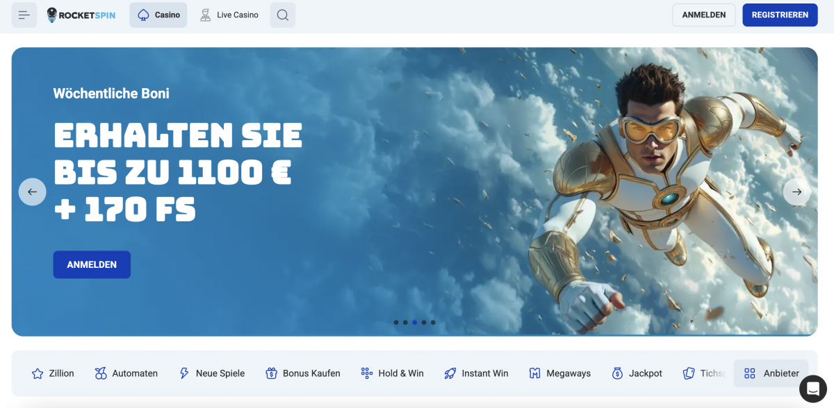Click the Registrieren button

[x=780, y=15]
